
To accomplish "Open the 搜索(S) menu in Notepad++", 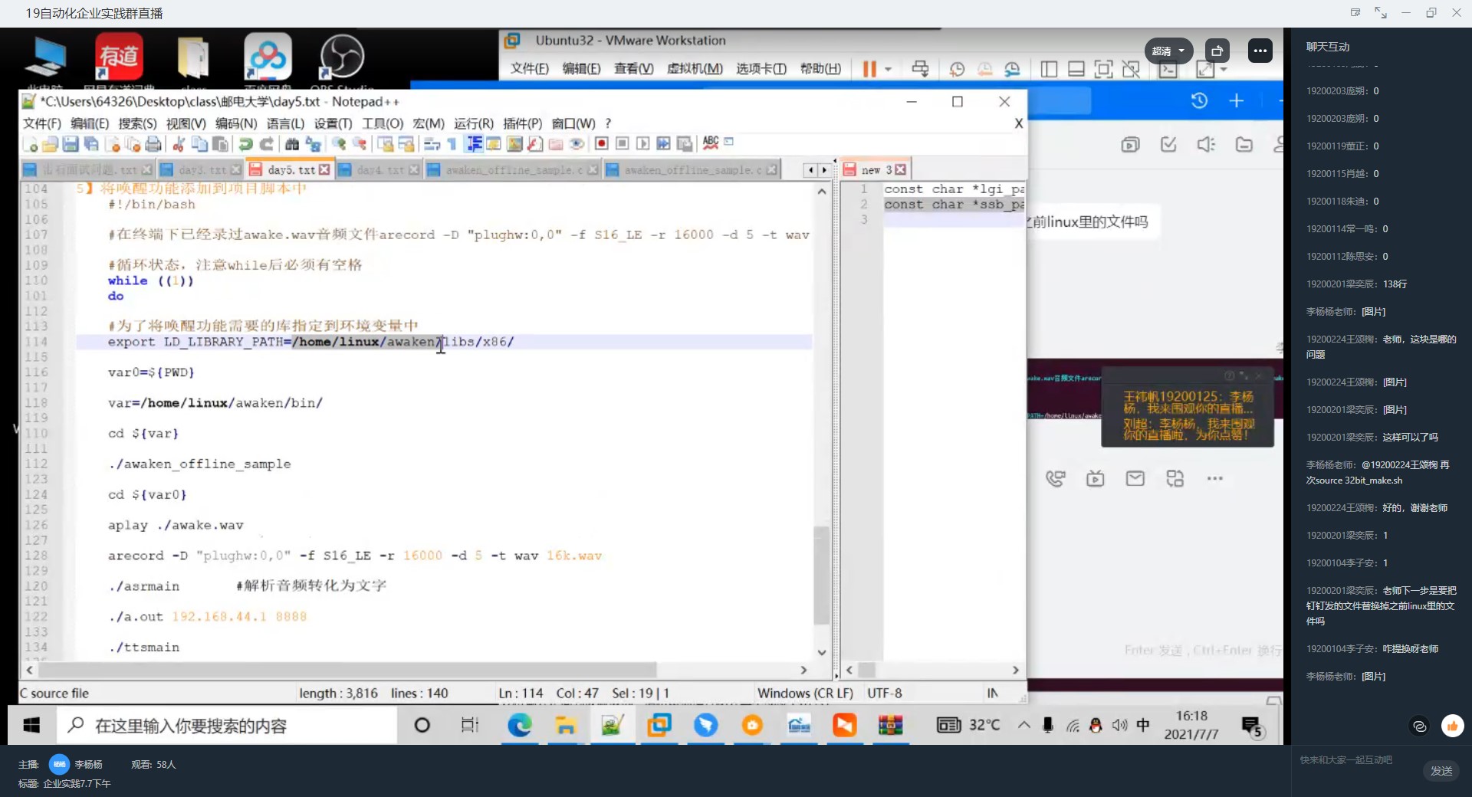I will pos(137,123).
